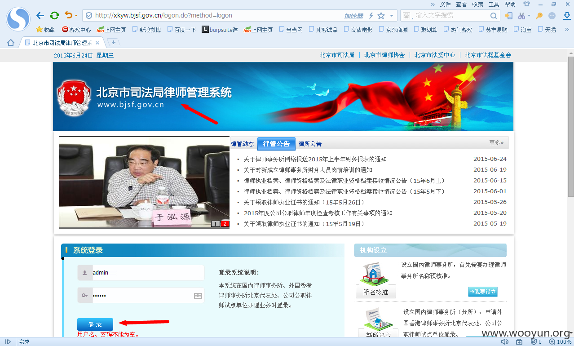This screenshot has width=574, height=346.
Task: Click the home page icon by tabs
Action: [x=11, y=43]
